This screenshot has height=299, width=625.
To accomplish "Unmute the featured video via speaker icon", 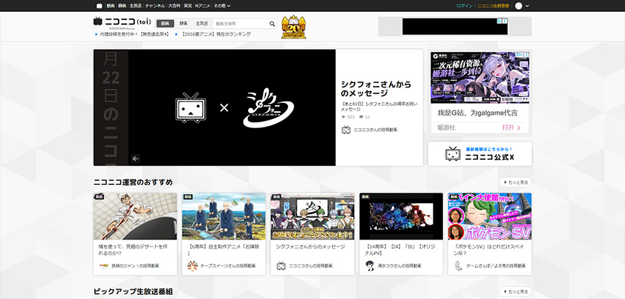I will point(136,159).
